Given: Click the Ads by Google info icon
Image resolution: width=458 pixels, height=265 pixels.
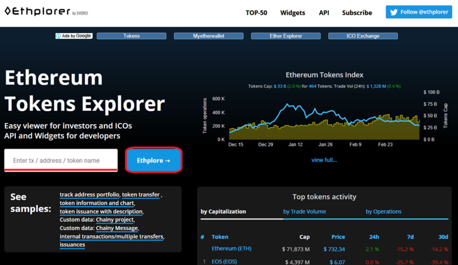Looking at the screenshot, I should click(58, 35).
